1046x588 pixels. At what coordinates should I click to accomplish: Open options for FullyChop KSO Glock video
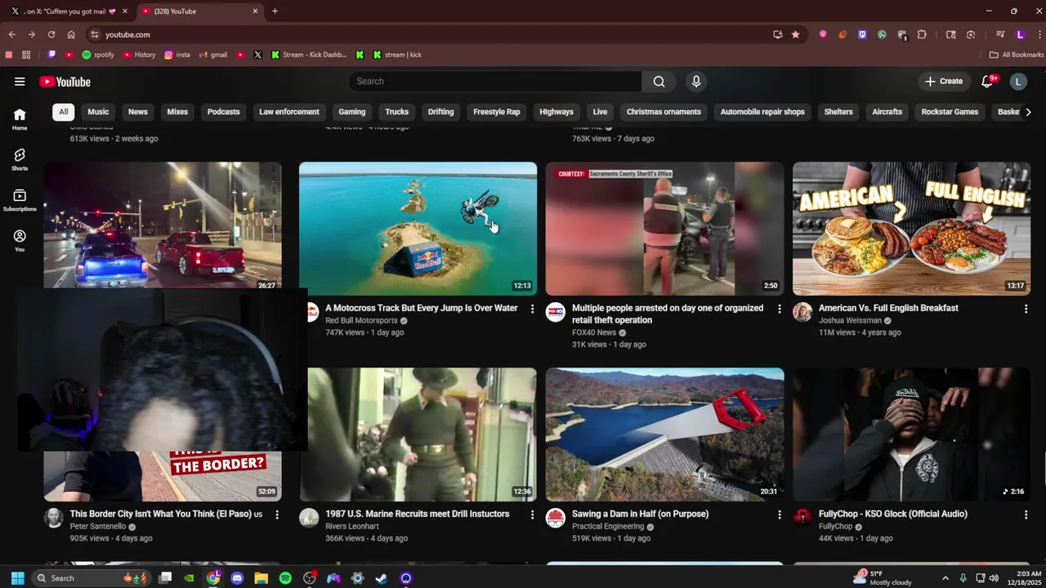1026,514
